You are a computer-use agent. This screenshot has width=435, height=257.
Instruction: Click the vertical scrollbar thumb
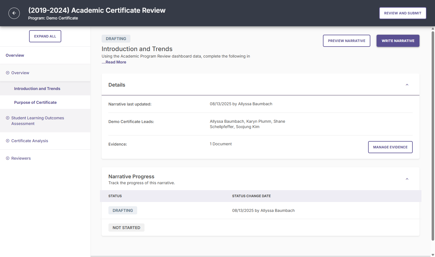433,136
